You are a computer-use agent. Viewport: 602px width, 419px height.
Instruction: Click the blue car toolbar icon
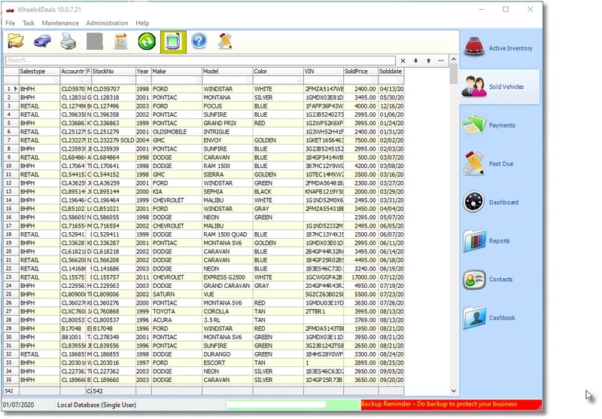[x=44, y=41]
